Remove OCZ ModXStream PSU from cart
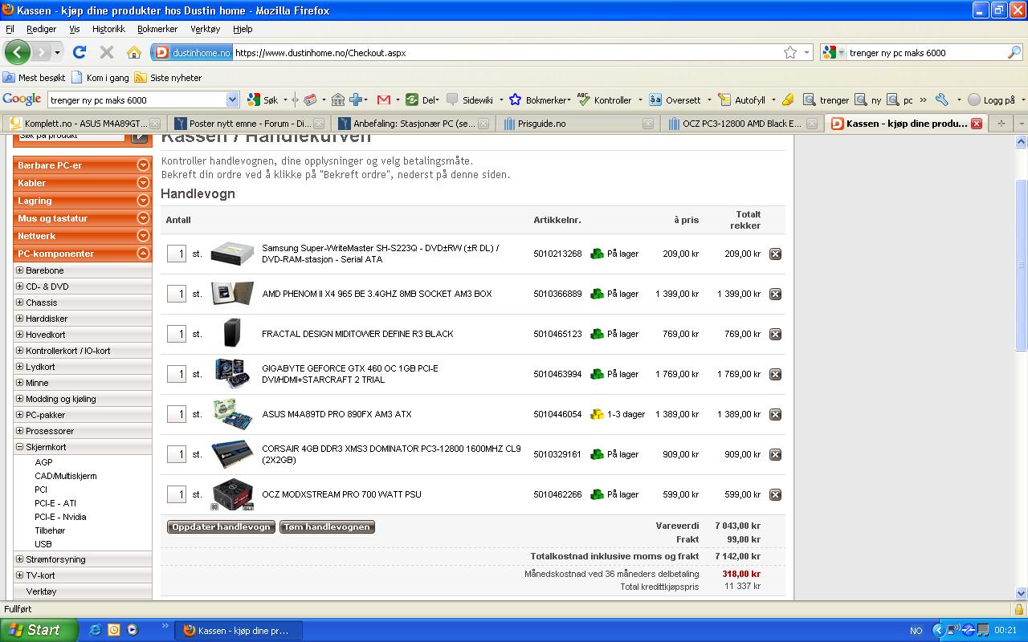The image size is (1028, 642). 775,494
